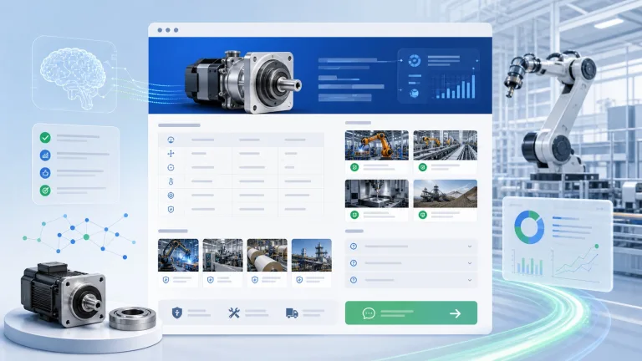Click the donut chart icon in the blue banner panel

(x=415, y=60)
